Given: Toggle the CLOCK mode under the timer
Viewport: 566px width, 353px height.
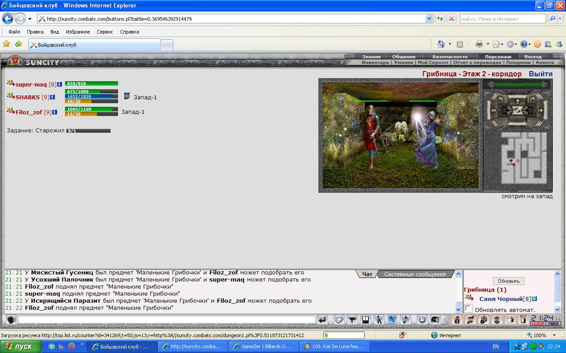Looking at the screenshot, I should (538, 323).
